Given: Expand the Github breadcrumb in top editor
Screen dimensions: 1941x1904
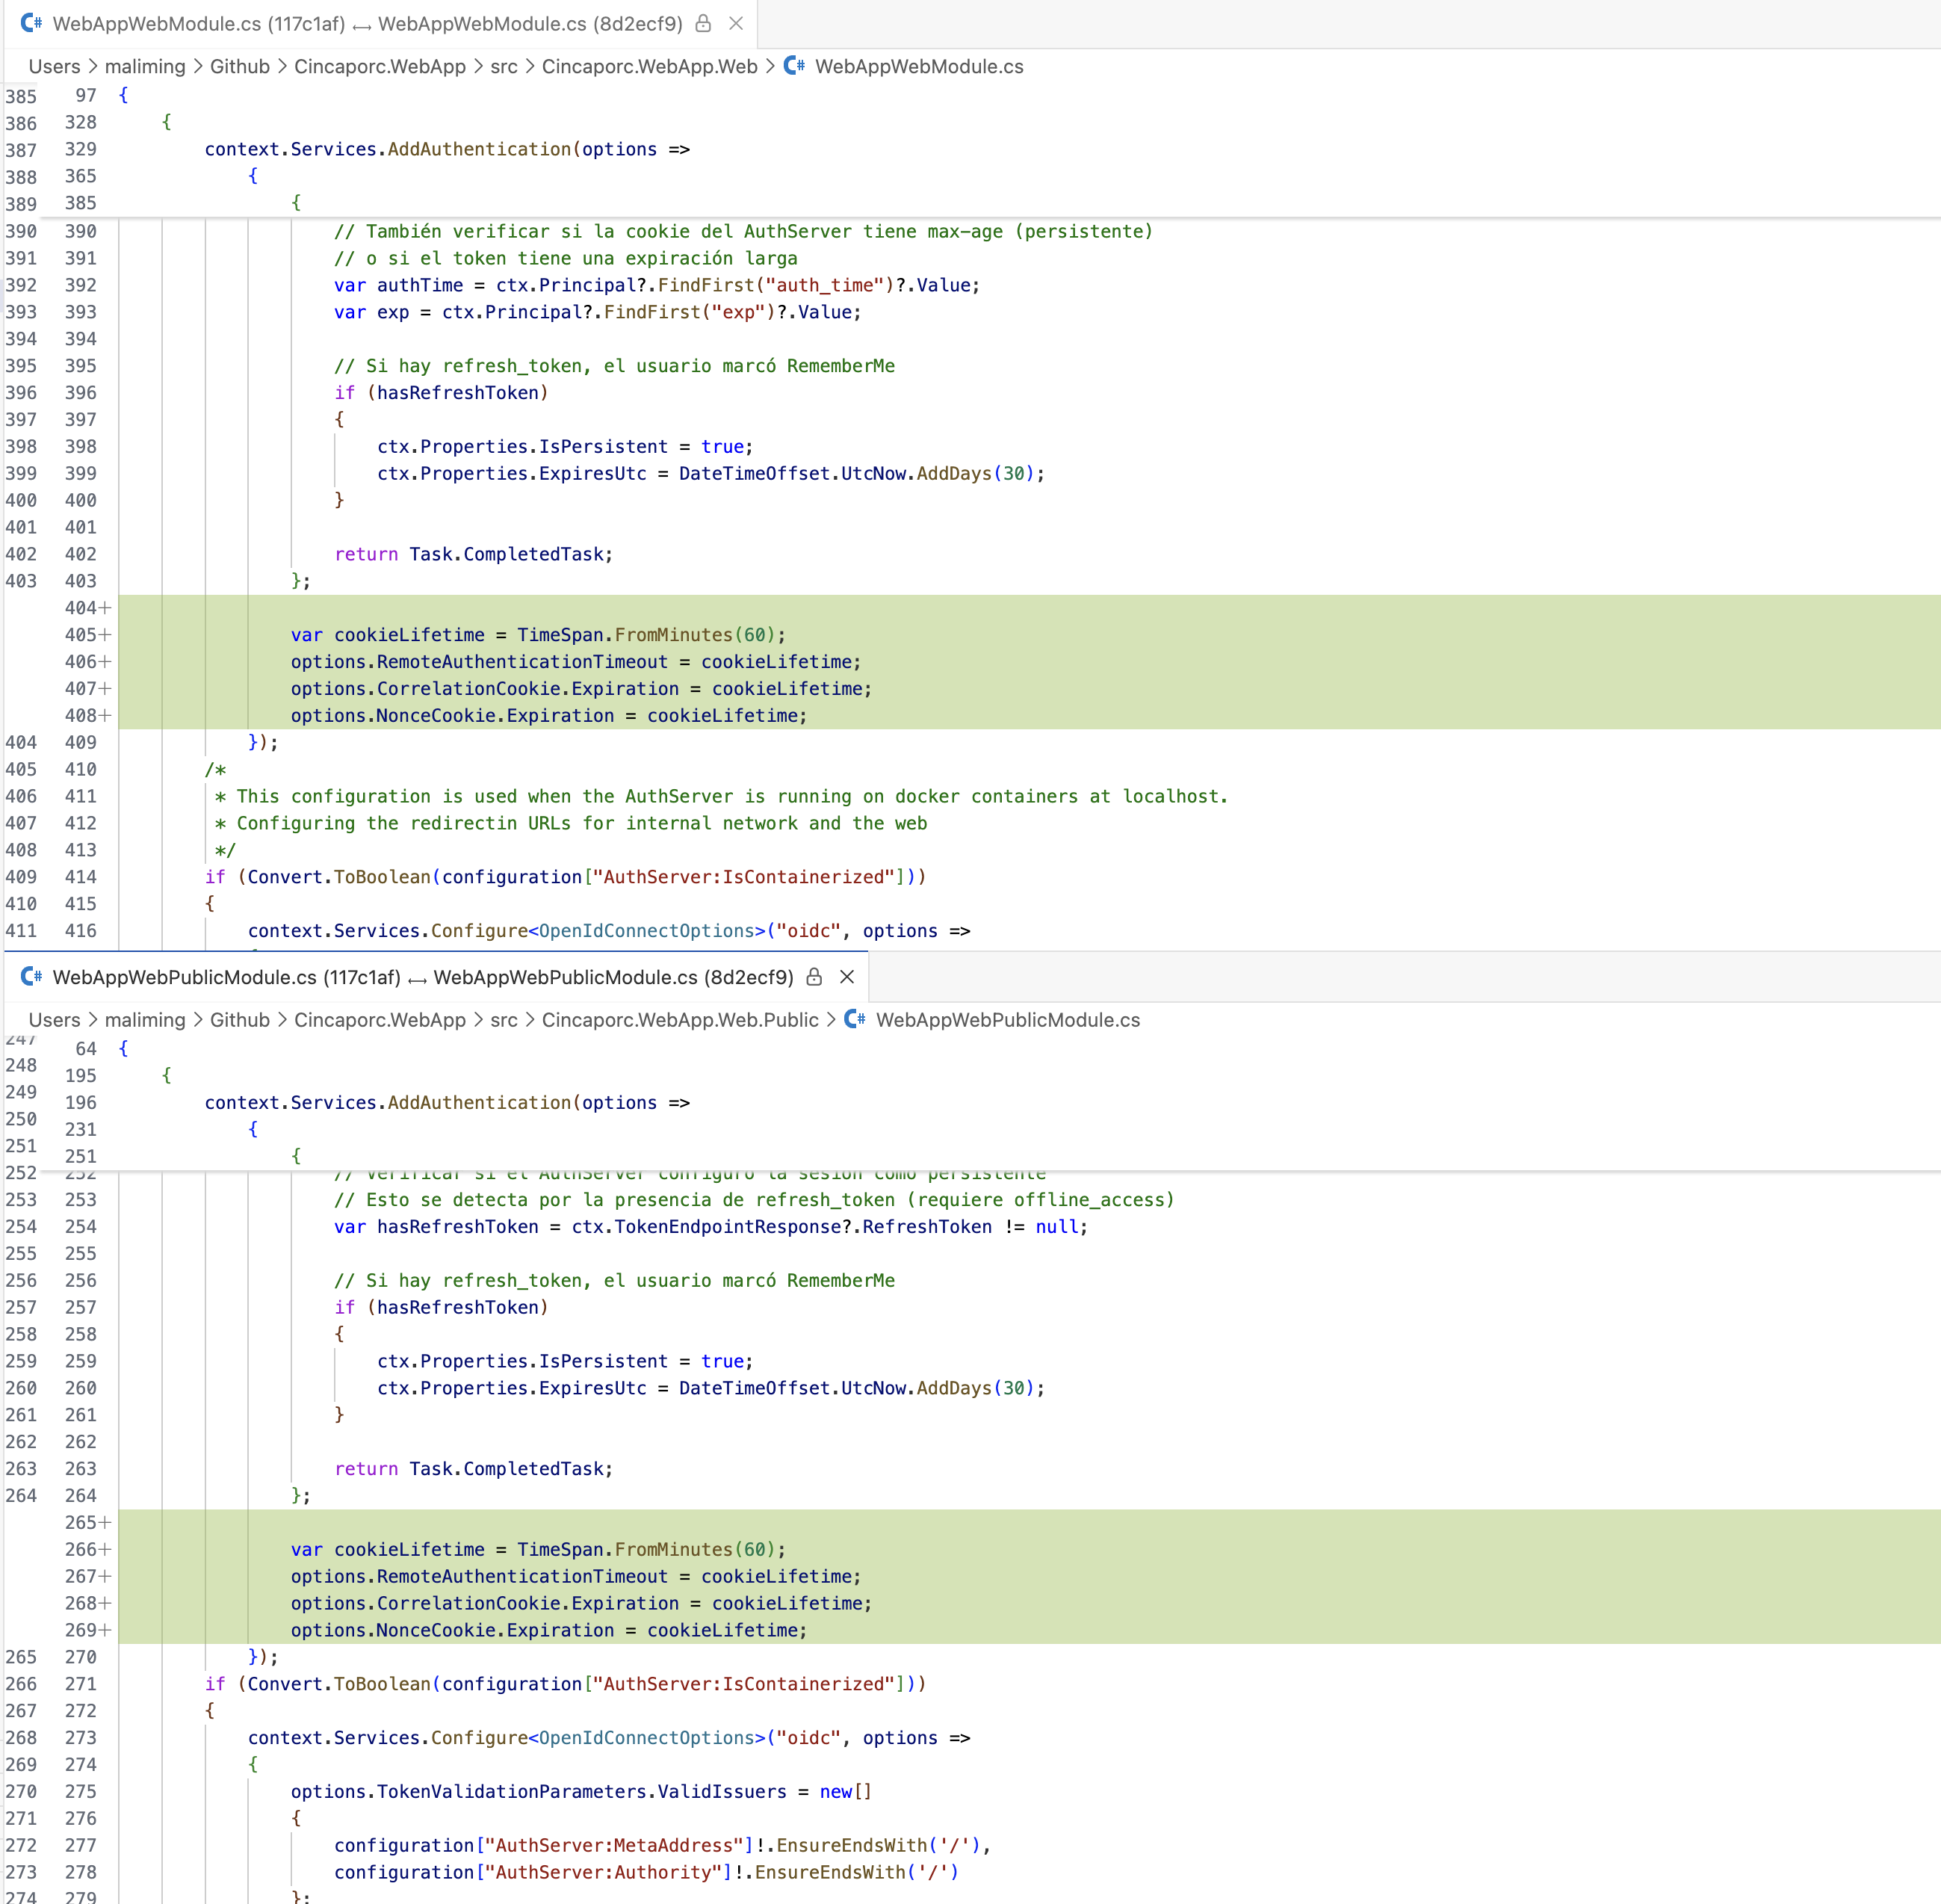Looking at the screenshot, I should click(239, 66).
